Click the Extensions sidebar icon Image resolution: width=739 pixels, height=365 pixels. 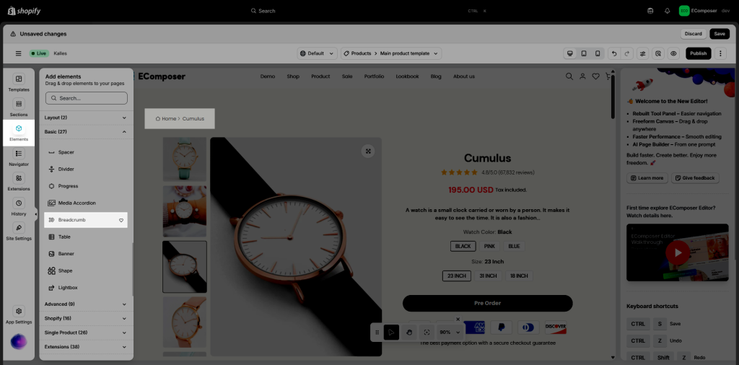click(19, 181)
